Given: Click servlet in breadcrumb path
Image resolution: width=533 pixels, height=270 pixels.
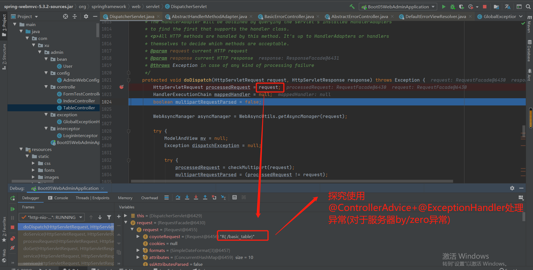Looking at the screenshot, I should point(153,6).
